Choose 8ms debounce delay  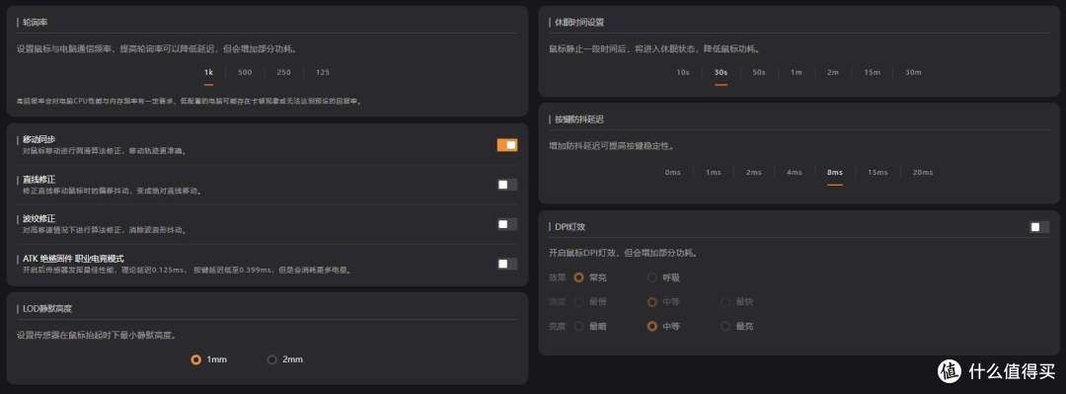tap(835, 172)
